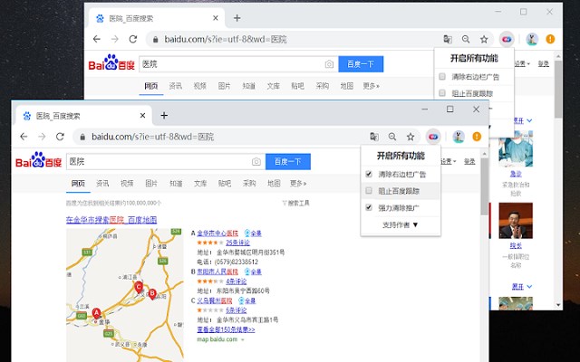Viewport: 580px width, 362px height.
Task: Click the orange warning icon in front window
Action: 477,137
